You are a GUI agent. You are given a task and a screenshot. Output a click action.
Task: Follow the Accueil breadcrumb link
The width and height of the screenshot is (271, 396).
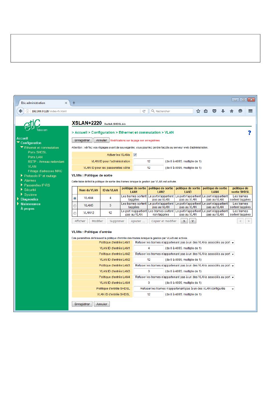pyautogui.click(x=81, y=132)
